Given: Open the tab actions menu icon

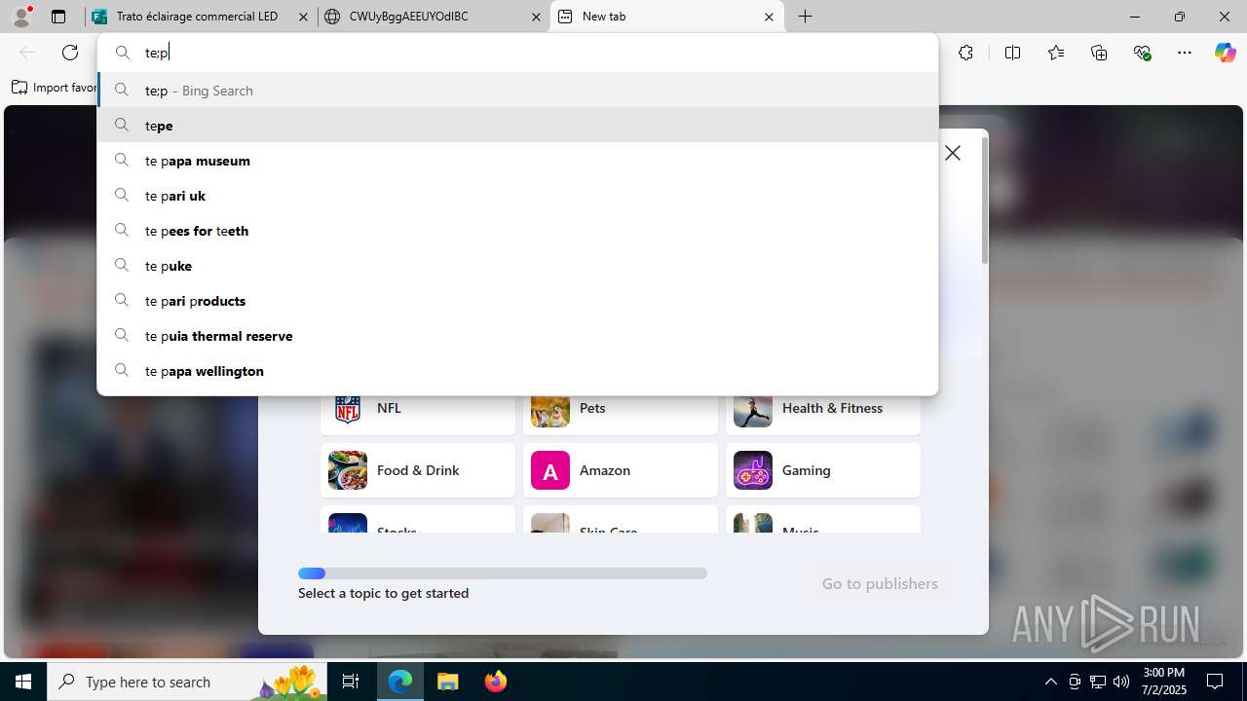Looking at the screenshot, I should pyautogui.click(x=58, y=17).
